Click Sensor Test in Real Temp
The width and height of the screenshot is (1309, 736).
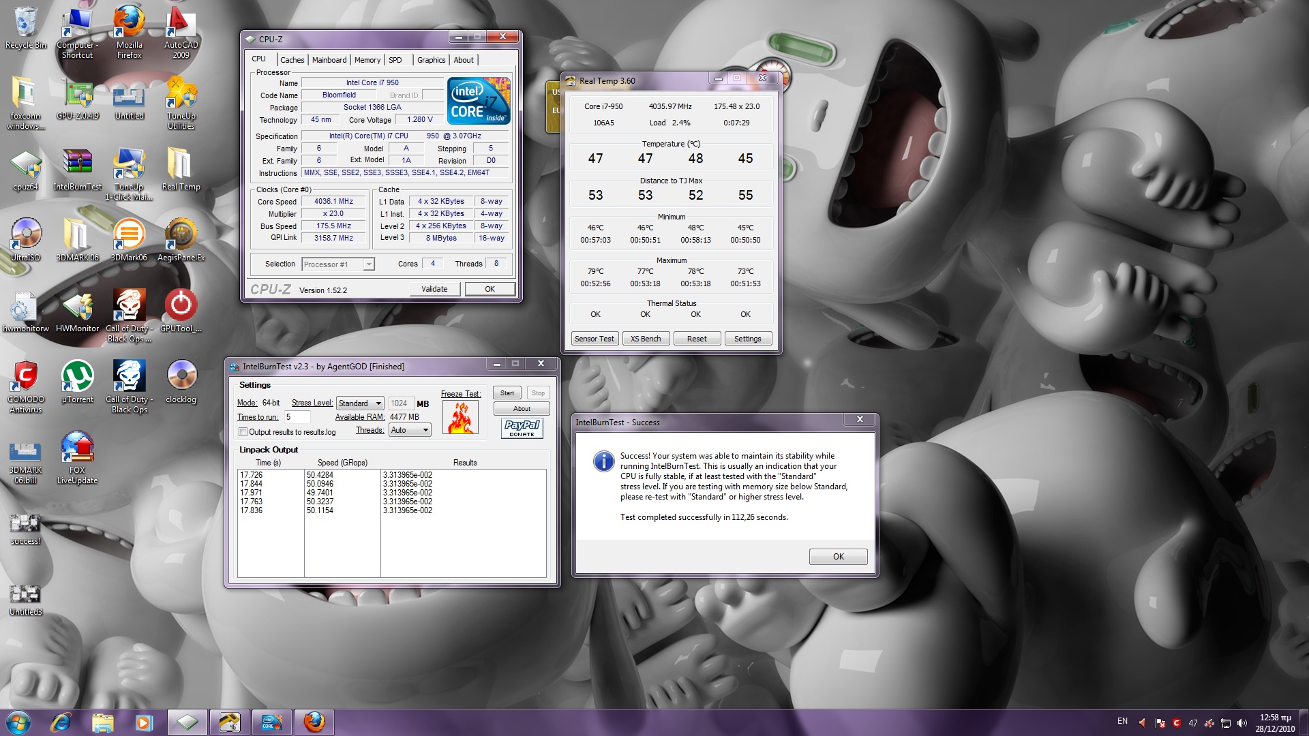pyautogui.click(x=595, y=339)
